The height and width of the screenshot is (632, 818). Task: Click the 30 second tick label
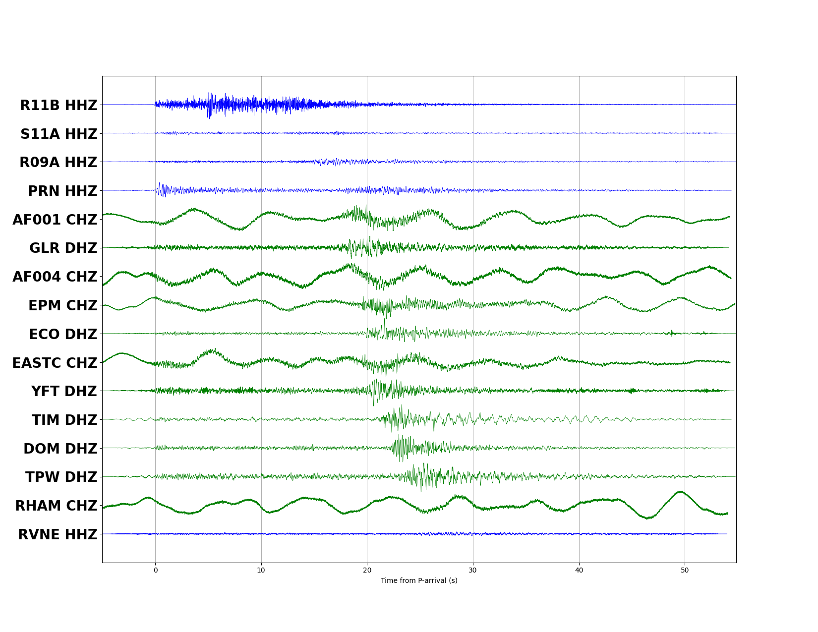[x=473, y=571]
